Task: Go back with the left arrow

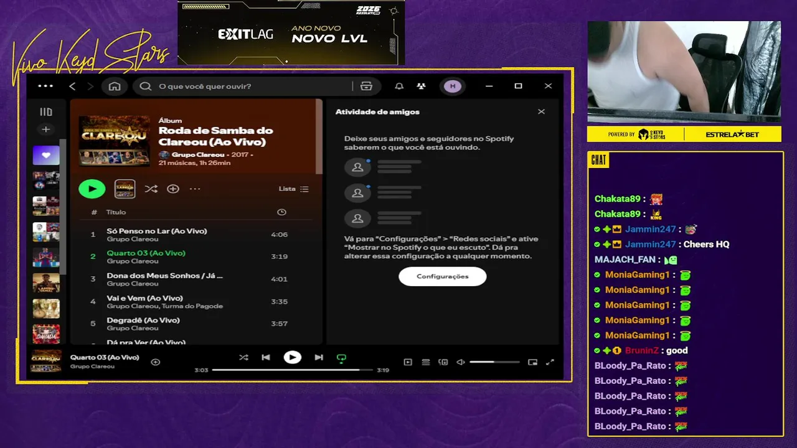Action: coord(72,86)
